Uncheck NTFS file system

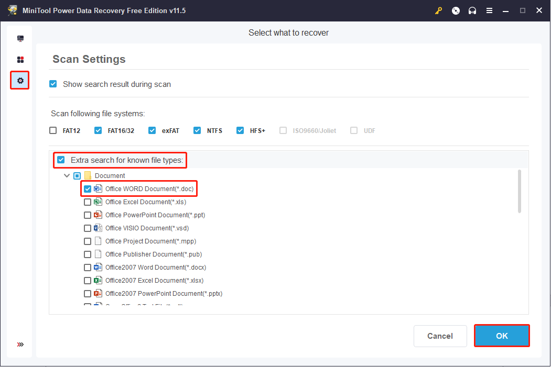pos(197,130)
